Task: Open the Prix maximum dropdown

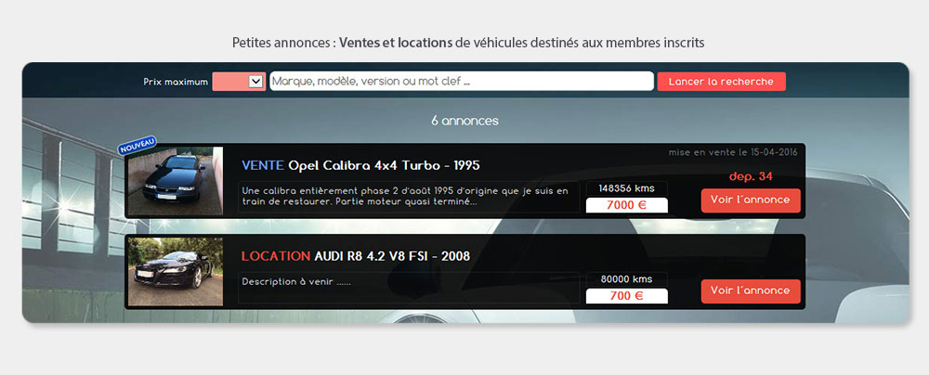Action: coord(239,81)
